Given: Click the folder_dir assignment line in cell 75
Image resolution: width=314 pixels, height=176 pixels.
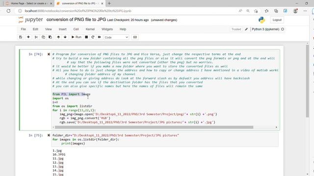Looking at the screenshot, I should (x=116, y=135).
